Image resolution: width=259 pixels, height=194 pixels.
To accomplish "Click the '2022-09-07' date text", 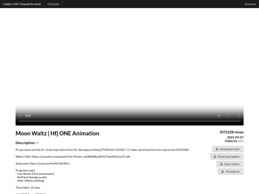I will tap(235, 137).
